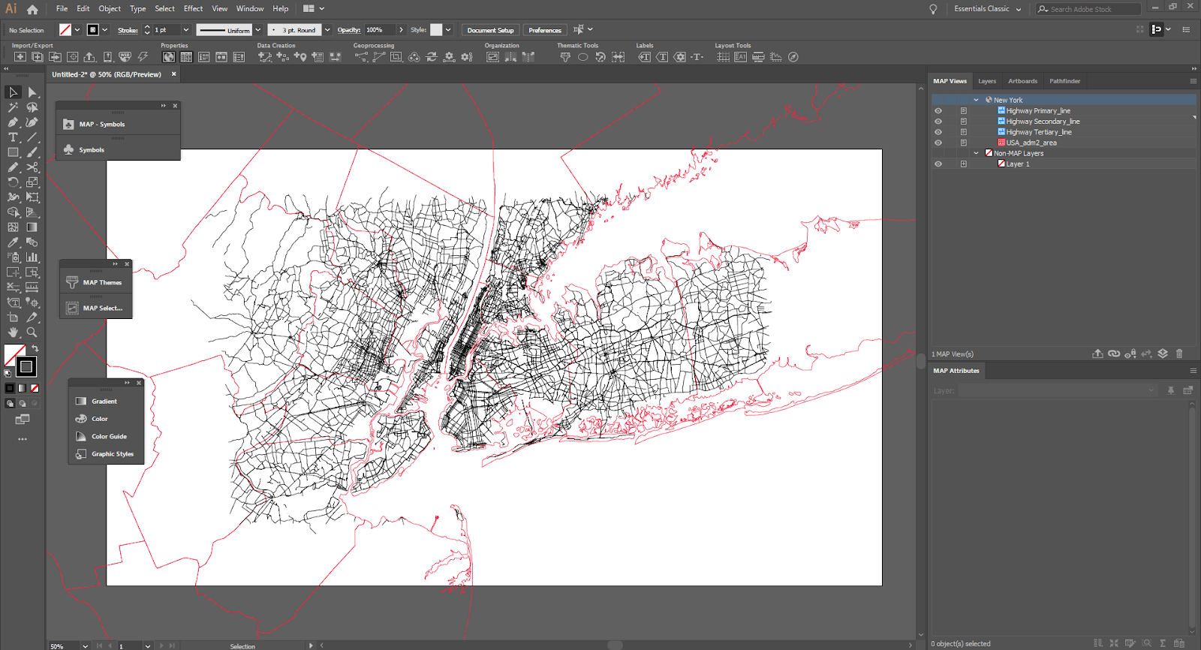Image resolution: width=1201 pixels, height=650 pixels.
Task: Toggle attribute icon for Highway Primary_line row
Action: pyautogui.click(x=964, y=110)
